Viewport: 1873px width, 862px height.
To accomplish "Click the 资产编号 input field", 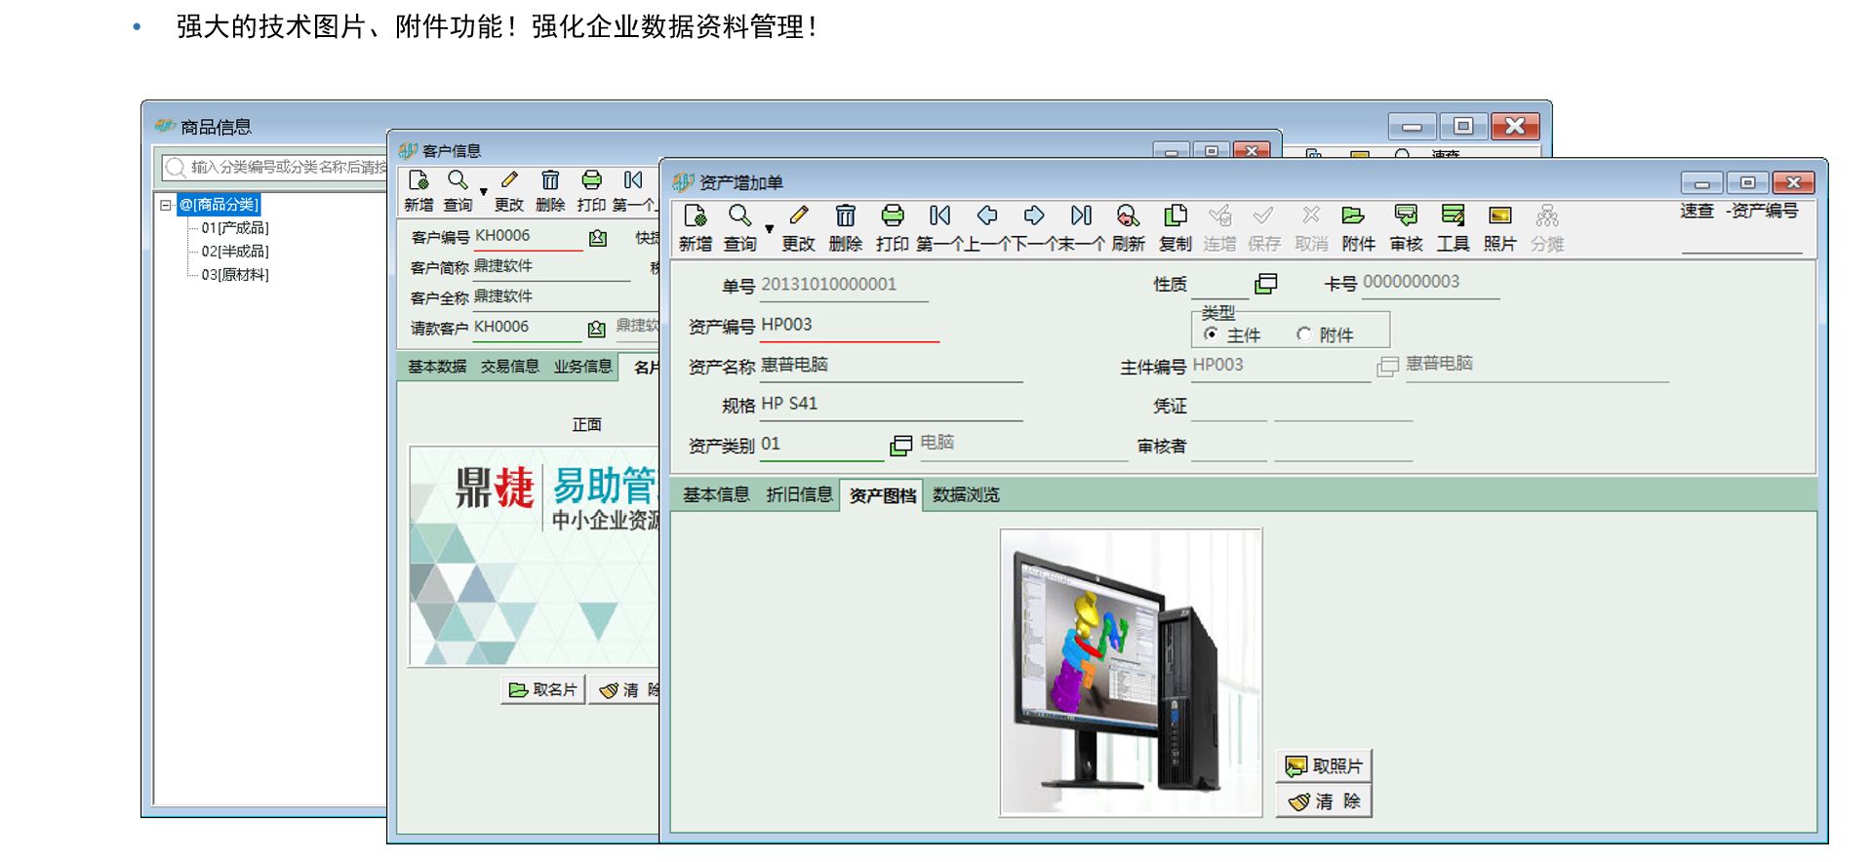I will click(x=849, y=326).
